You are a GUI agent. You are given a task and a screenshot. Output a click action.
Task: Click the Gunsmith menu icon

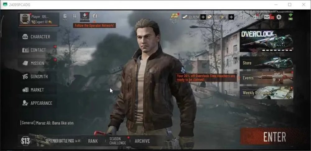(x=25, y=76)
